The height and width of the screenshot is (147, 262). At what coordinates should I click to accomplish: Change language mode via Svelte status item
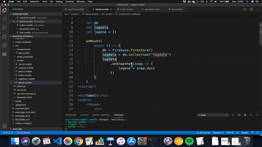(x=245, y=133)
